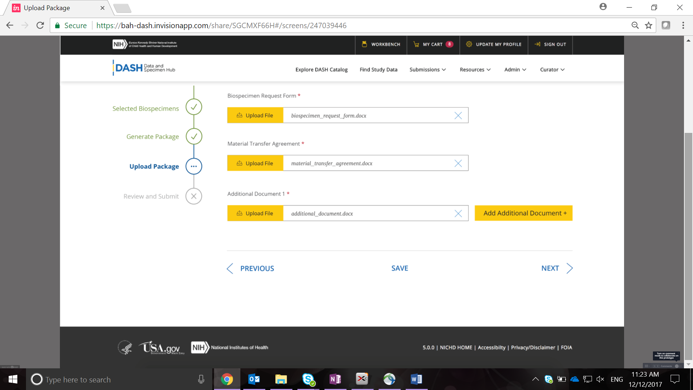Open the Resources dropdown menu
The width and height of the screenshot is (693, 390).
[x=475, y=69]
